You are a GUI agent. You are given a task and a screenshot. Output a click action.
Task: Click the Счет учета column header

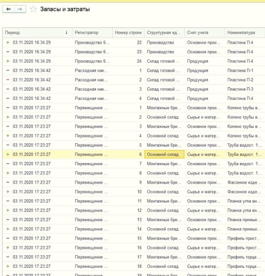[205, 32]
